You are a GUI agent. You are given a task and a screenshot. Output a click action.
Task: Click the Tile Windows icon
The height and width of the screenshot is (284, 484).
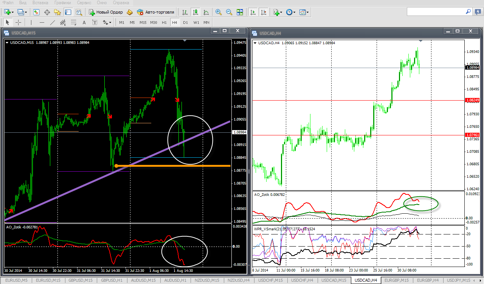(x=239, y=12)
